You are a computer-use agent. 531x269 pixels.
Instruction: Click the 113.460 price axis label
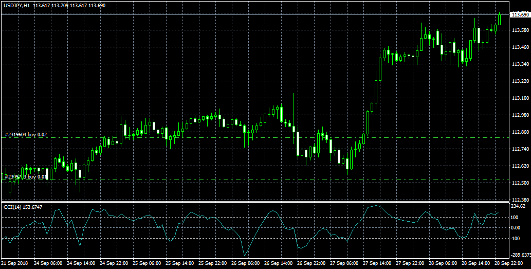pyautogui.click(x=518, y=47)
